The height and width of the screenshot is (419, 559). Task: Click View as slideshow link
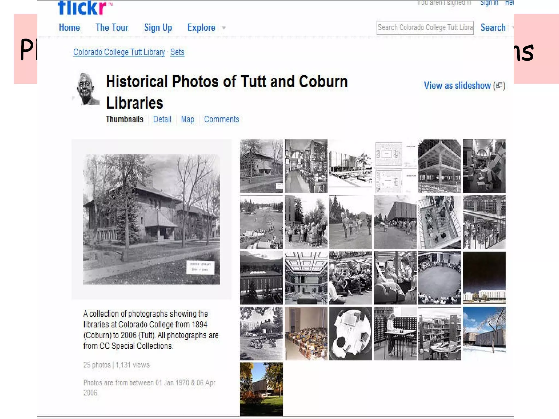click(x=457, y=85)
